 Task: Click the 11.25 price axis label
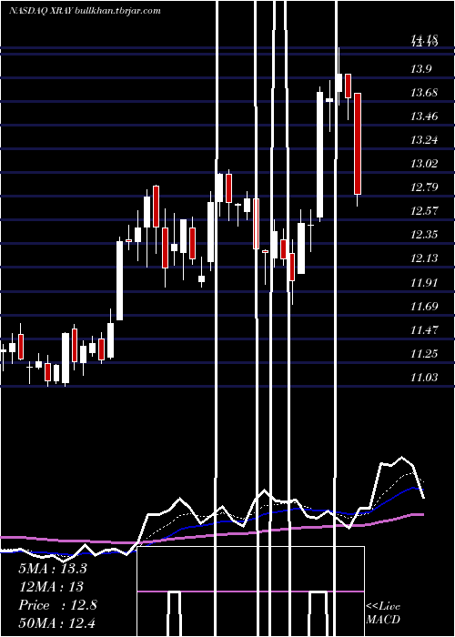click(424, 354)
